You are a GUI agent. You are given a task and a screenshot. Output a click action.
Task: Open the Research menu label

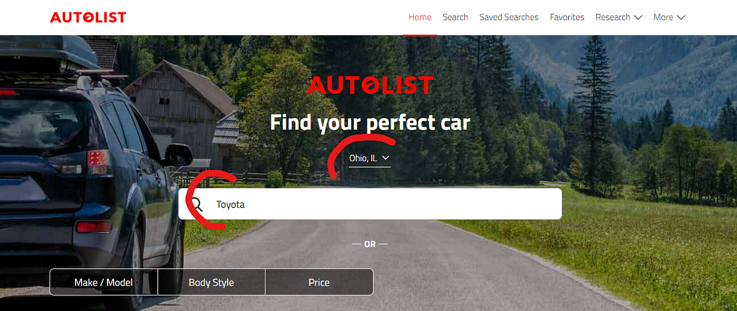click(613, 17)
